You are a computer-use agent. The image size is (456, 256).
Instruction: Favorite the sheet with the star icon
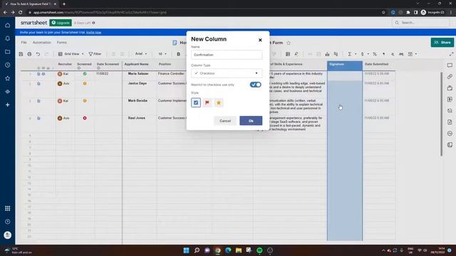[289, 43]
